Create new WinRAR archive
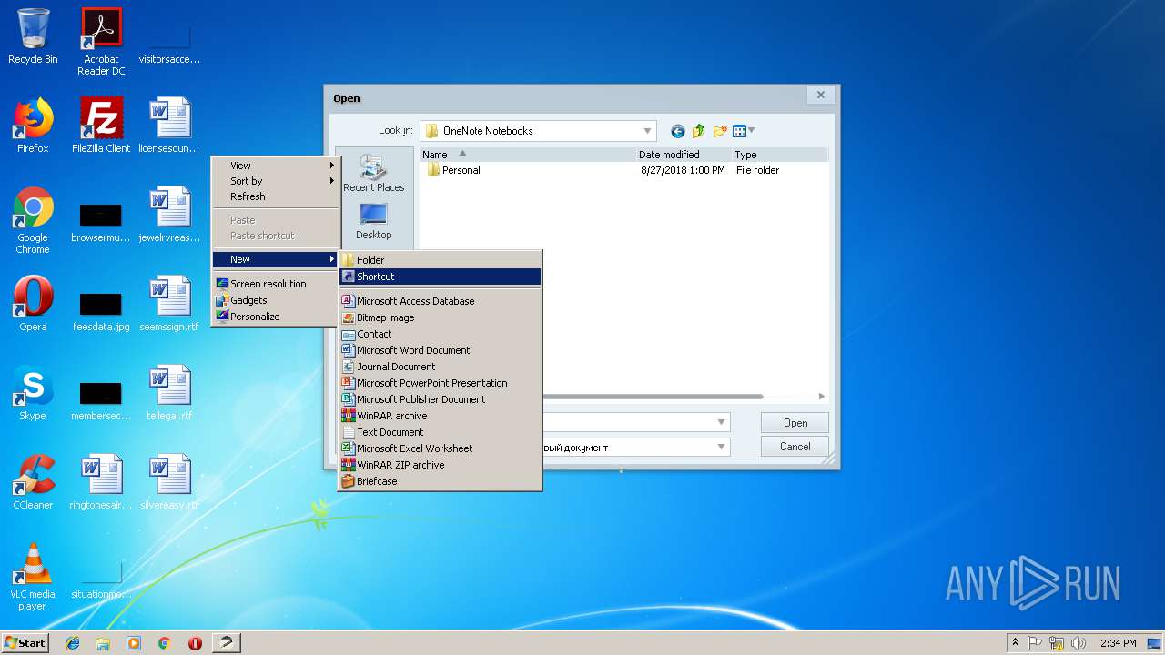1165x655 pixels. point(441,416)
